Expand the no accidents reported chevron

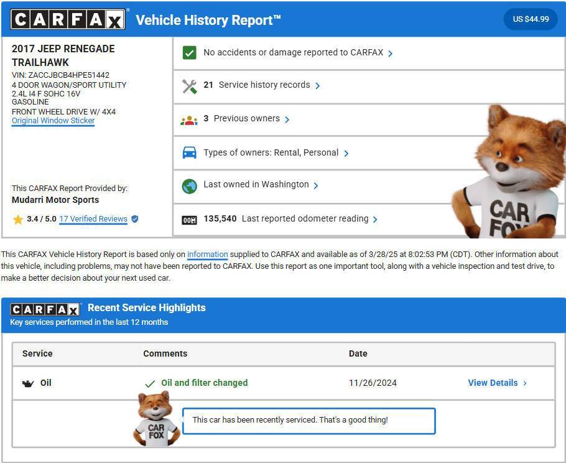point(390,54)
